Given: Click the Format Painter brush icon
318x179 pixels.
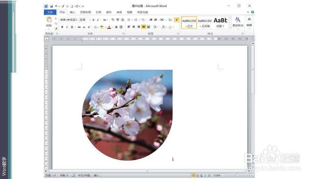Looking at the screenshot, I should tap(56, 29).
